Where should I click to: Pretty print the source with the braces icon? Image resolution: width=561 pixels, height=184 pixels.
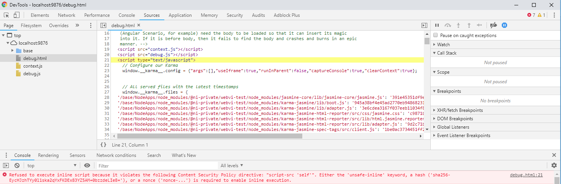[103, 145]
